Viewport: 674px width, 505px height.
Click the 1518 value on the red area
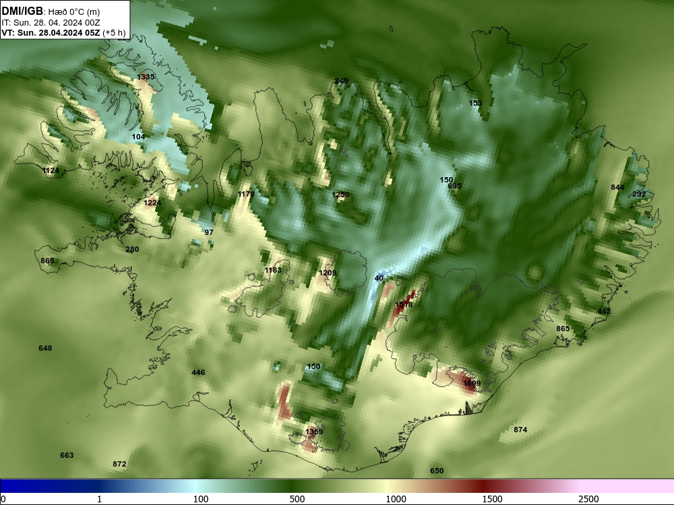[x=404, y=304]
